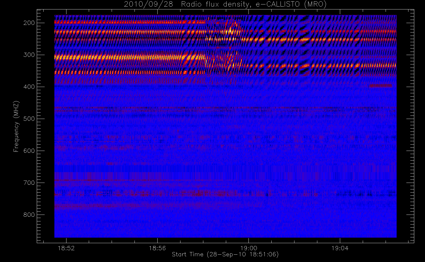Click the 600 frequency tick label
The width and height of the screenshot is (425, 262).
click(x=29, y=151)
